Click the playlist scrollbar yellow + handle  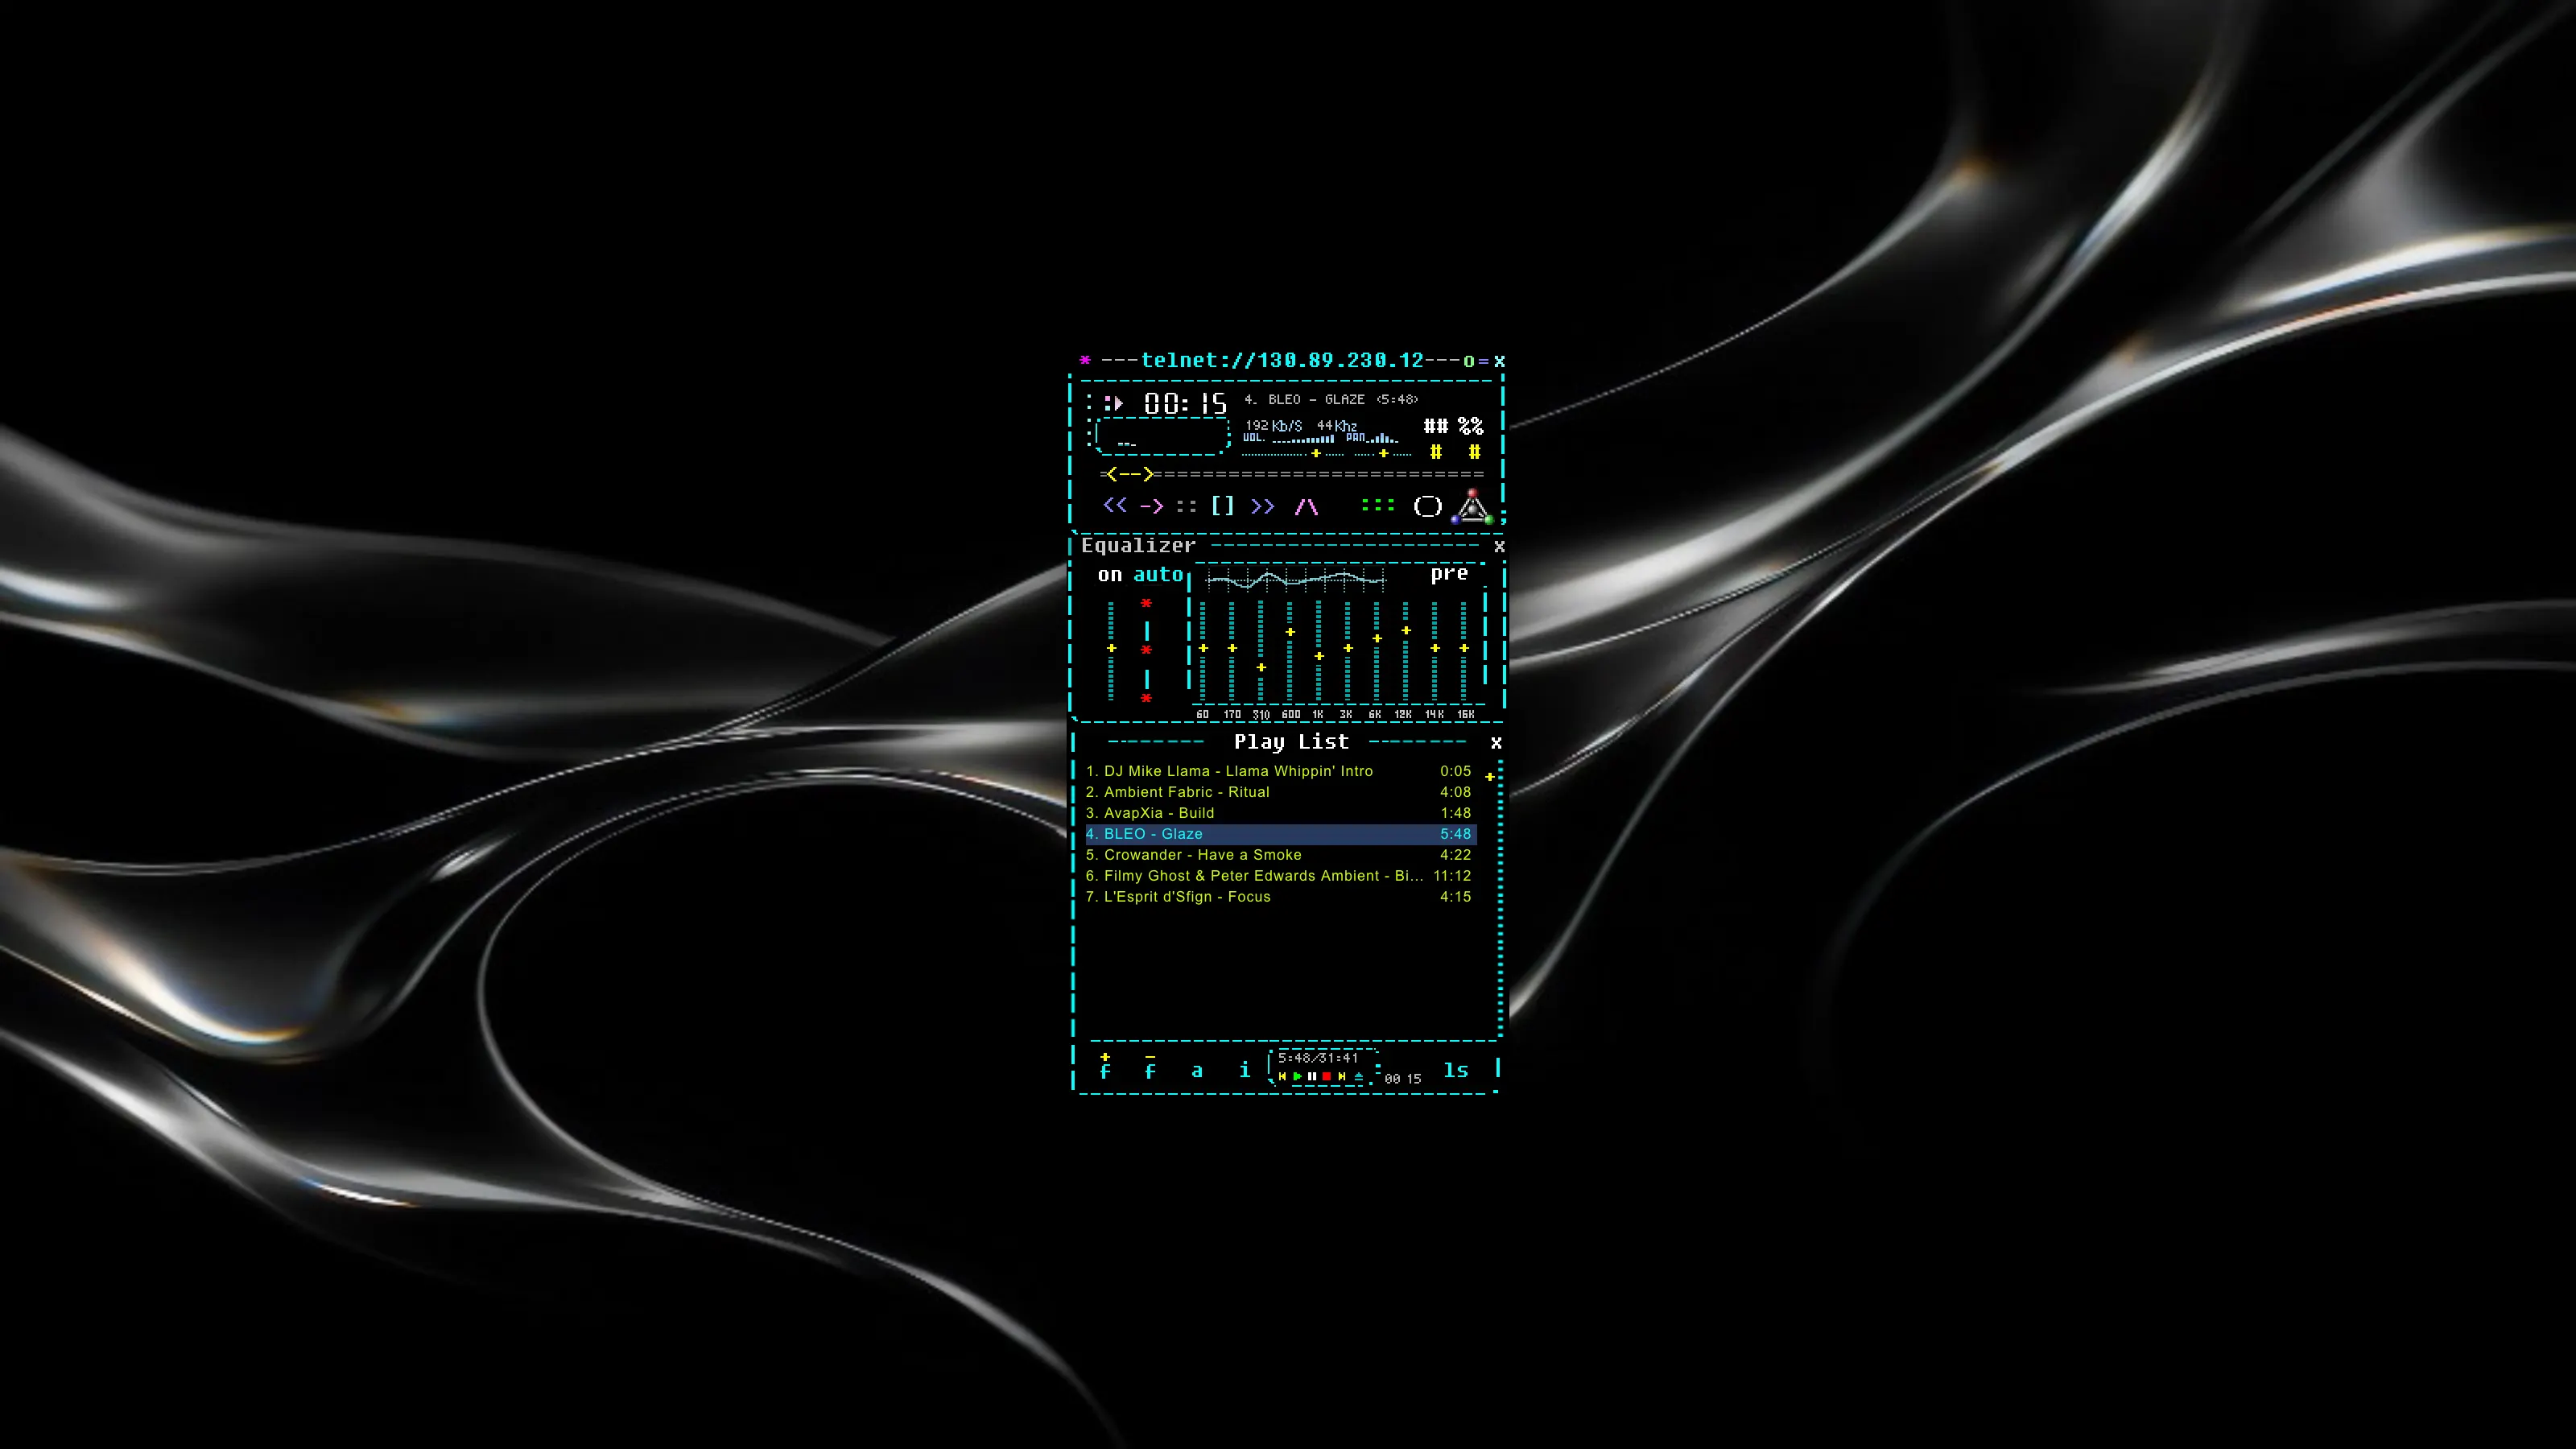pos(1490,777)
